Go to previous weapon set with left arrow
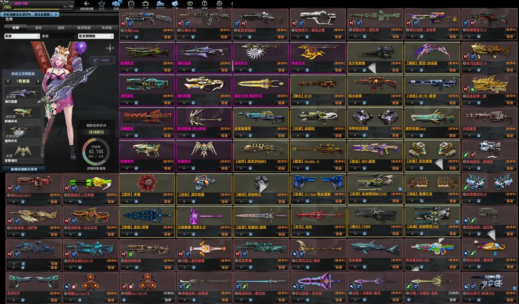 coord(8,82)
